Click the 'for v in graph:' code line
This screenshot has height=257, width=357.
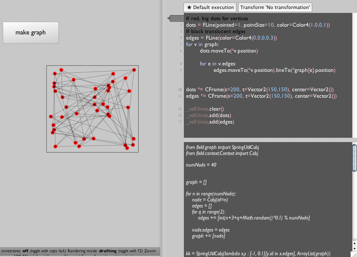coord(202,44)
